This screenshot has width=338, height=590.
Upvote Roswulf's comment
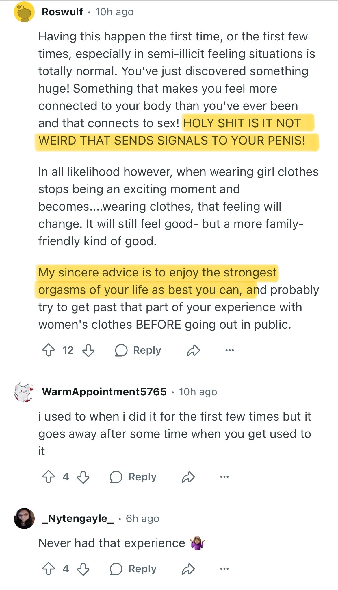click(49, 350)
